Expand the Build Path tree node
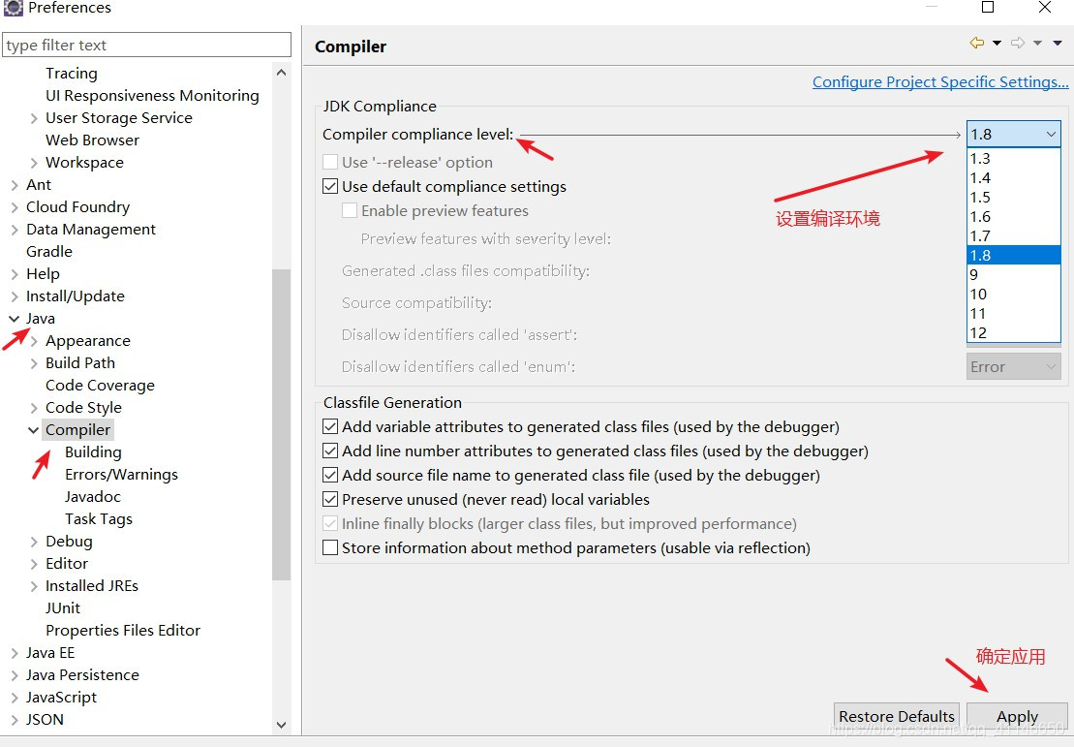Image resolution: width=1074 pixels, height=747 pixels. point(34,363)
